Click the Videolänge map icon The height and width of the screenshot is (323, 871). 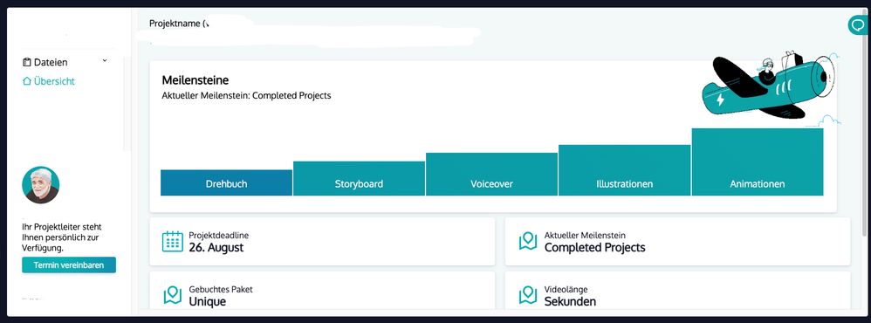point(528,295)
